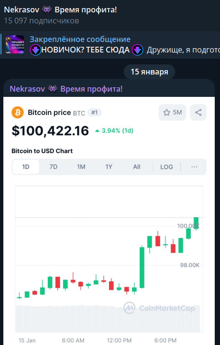Open the Закреплённое сообщение pinned message
The image size is (220, 345).
[x=80, y=40]
